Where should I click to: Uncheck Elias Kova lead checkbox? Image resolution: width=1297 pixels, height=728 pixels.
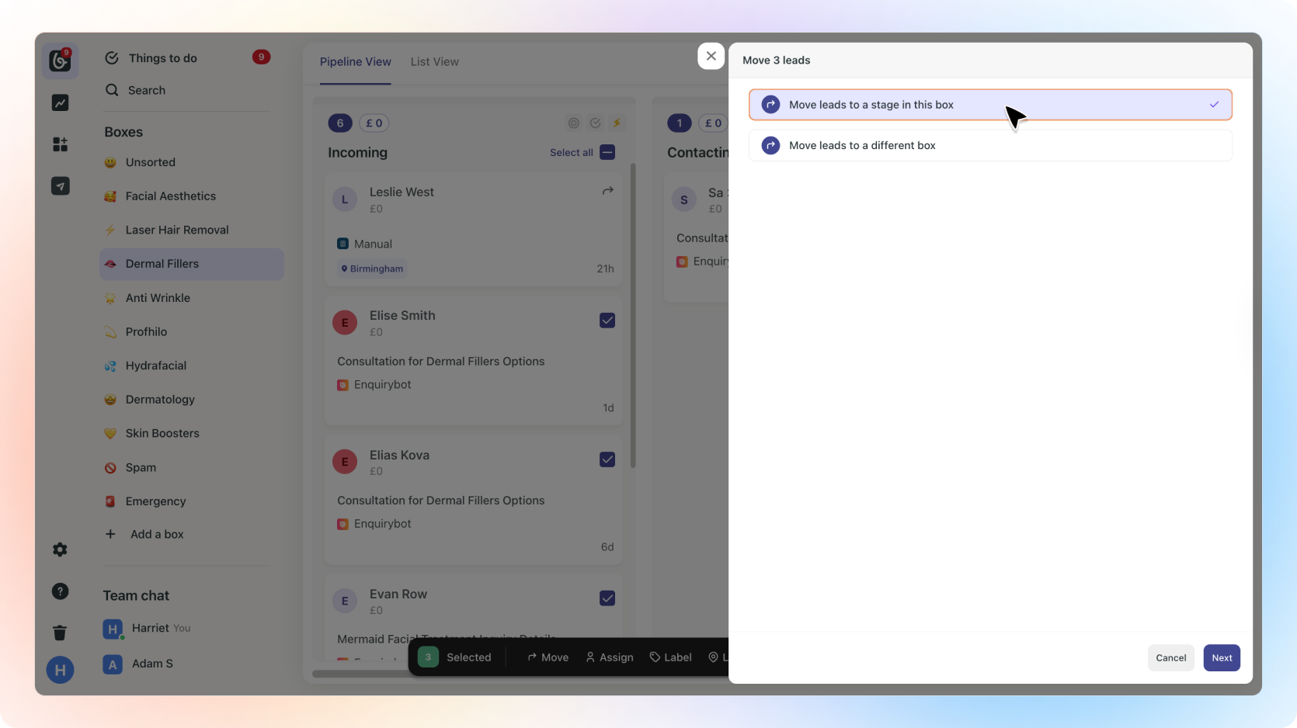coord(607,459)
